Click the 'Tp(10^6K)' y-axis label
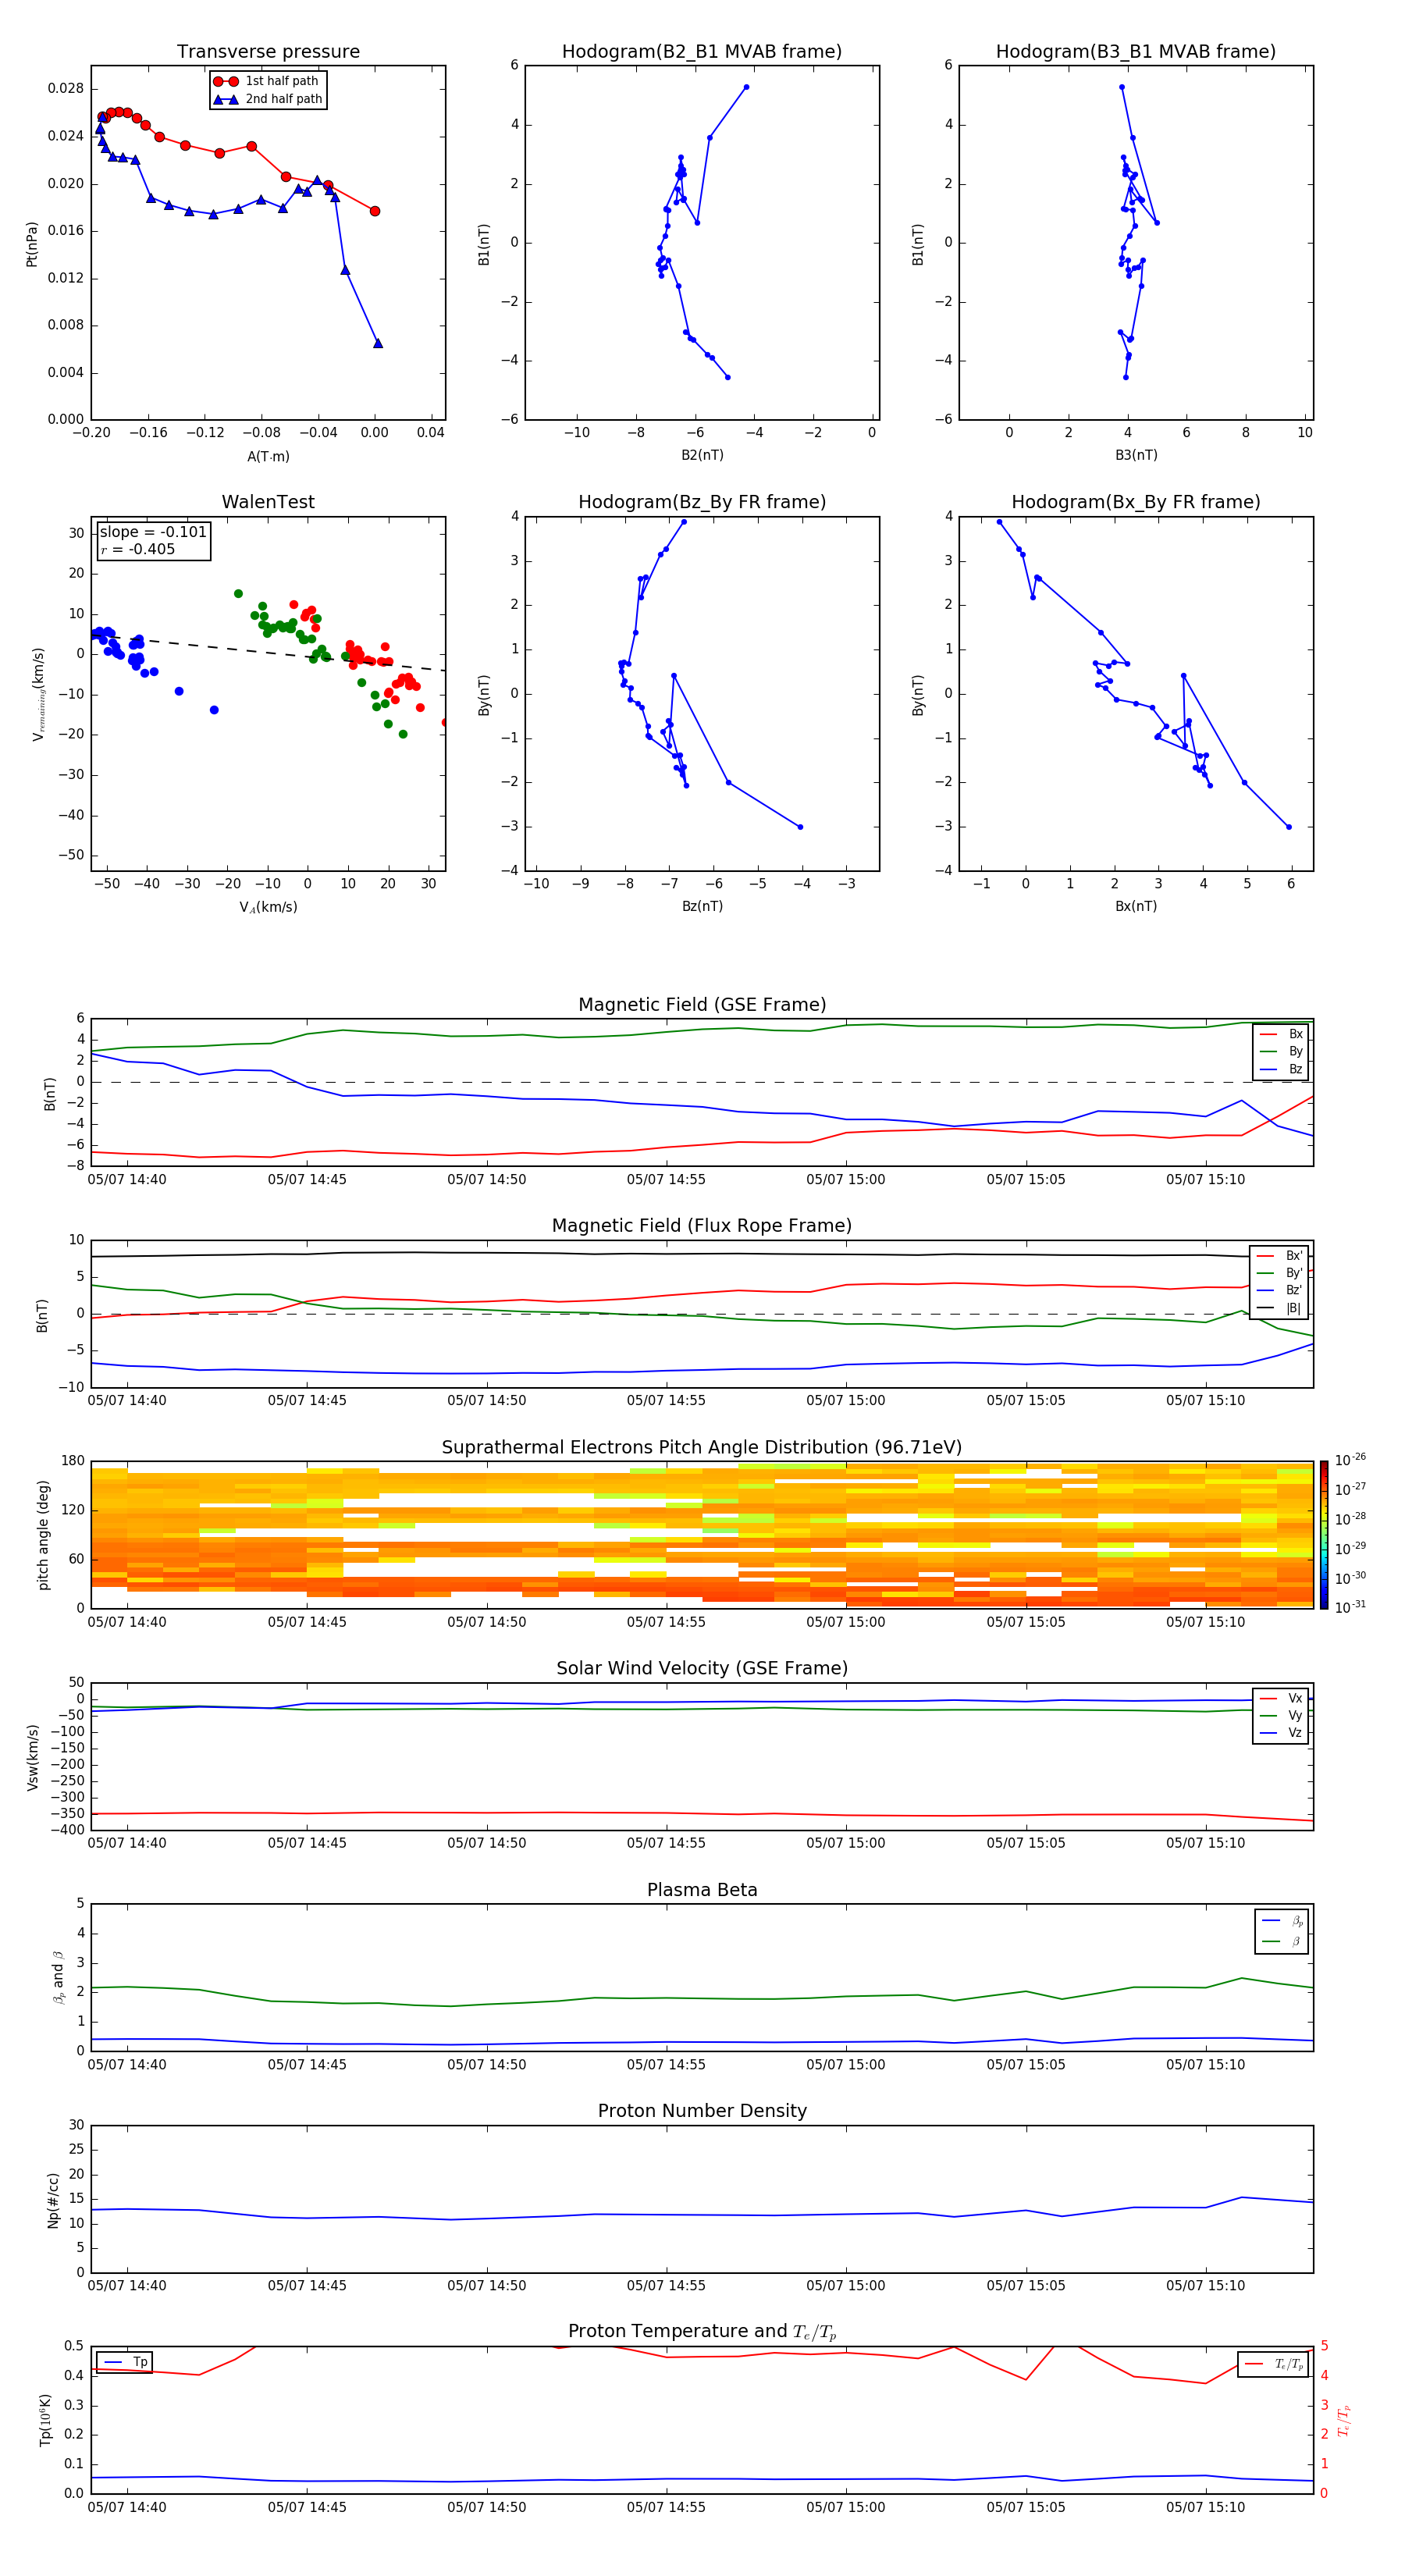This screenshot has width=1405, height=2576. [x=45, y=2420]
